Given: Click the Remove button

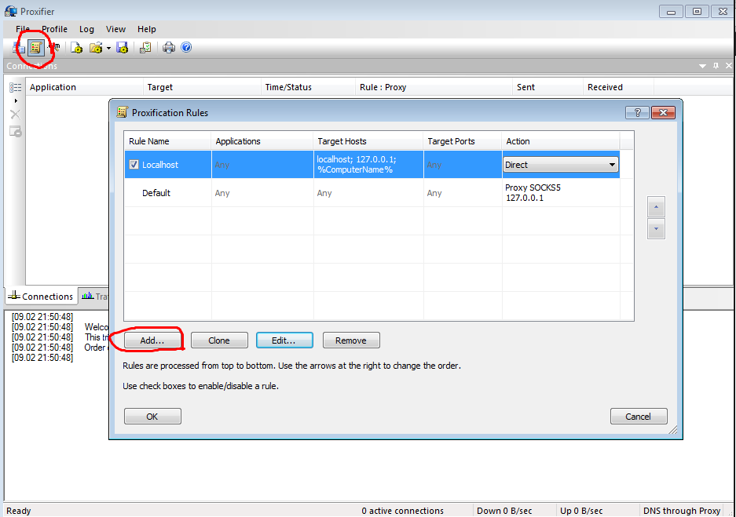Looking at the screenshot, I should coord(350,340).
